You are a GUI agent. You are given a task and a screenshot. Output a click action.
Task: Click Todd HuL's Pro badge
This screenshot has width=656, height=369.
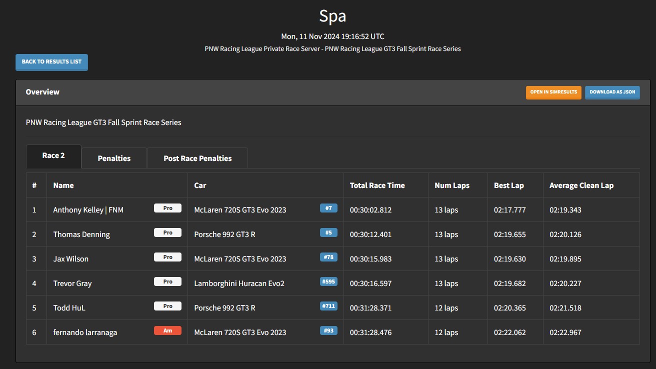pyautogui.click(x=167, y=306)
